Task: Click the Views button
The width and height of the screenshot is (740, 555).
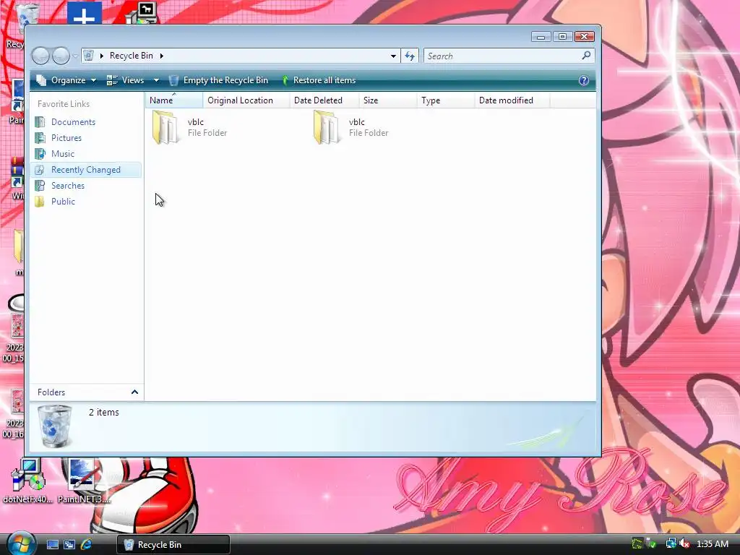Action: [126, 80]
